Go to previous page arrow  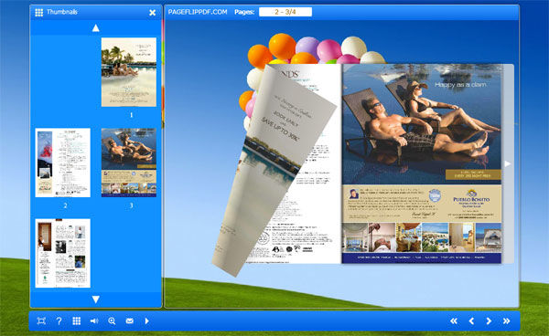coord(471,321)
